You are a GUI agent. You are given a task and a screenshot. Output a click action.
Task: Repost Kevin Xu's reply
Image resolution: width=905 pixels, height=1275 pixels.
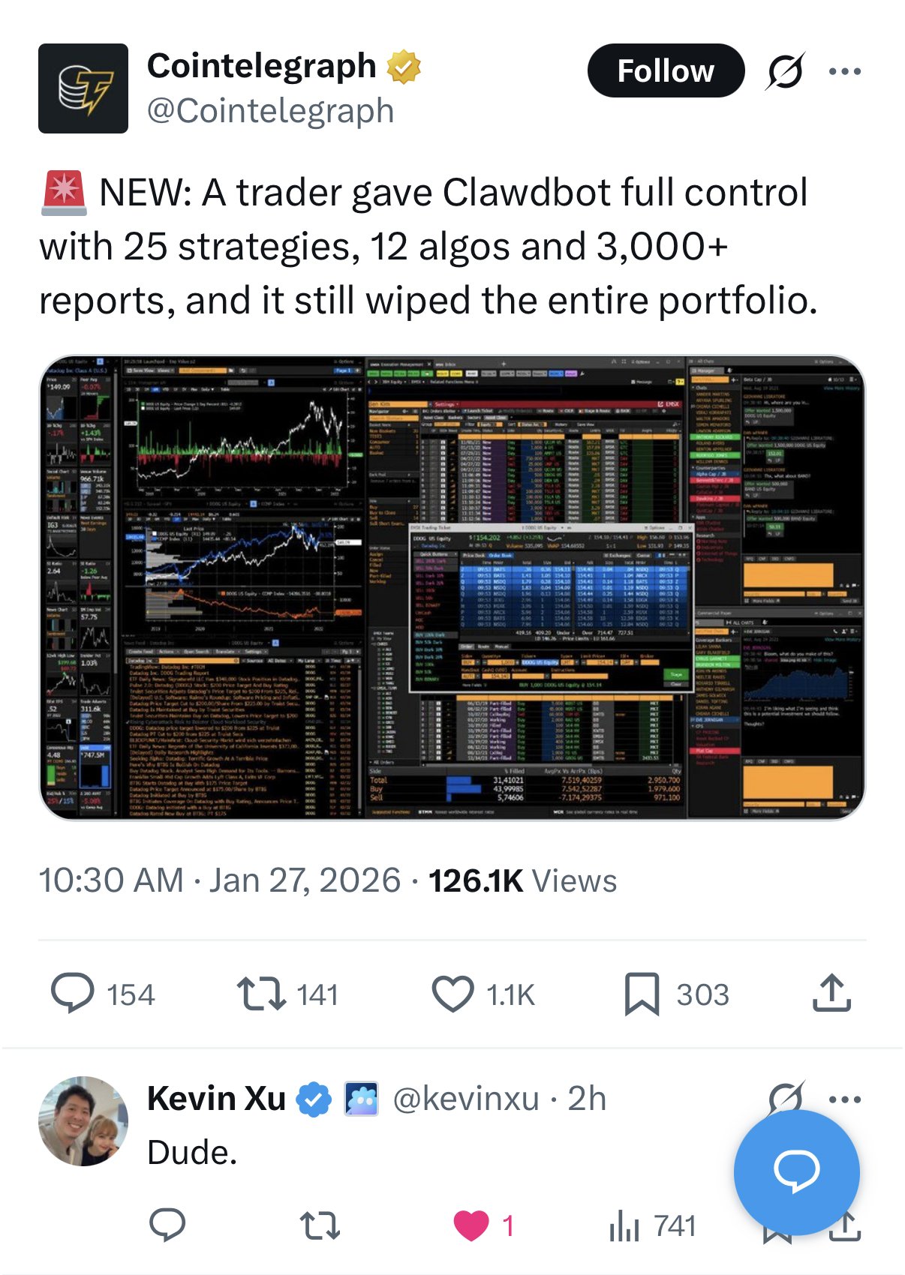coord(320,1225)
